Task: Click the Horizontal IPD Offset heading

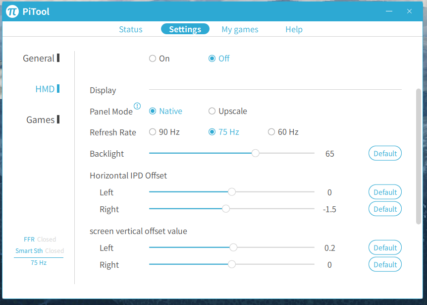Action: click(128, 176)
